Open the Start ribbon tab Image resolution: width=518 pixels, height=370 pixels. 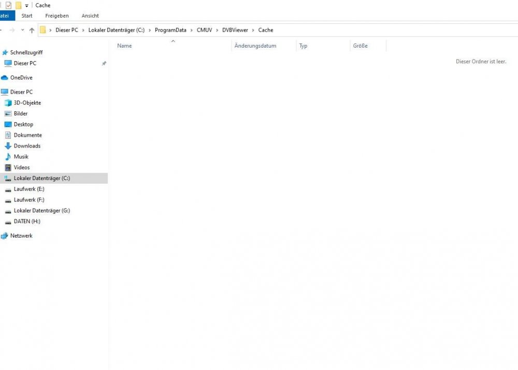tap(27, 16)
